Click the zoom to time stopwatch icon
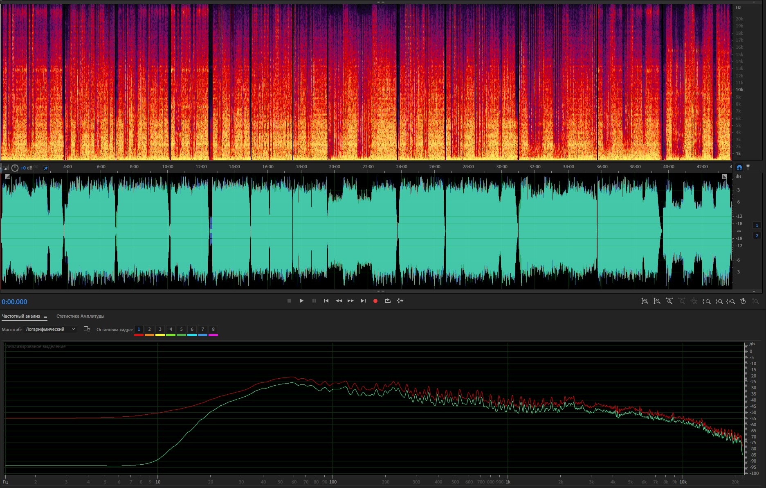766x488 pixels. click(x=743, y=301)
